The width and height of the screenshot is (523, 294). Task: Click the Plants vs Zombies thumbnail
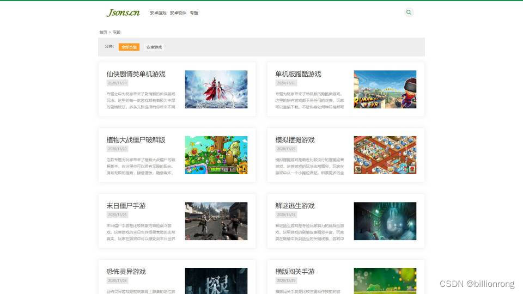pyautogui.click(x=216, y=155)
